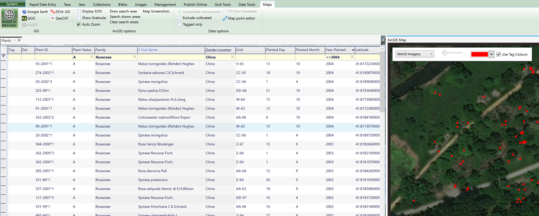The height and width of the screenshot is (216, 539).
Task: Close the Plants table tab
Action: [x=19, y=40]
